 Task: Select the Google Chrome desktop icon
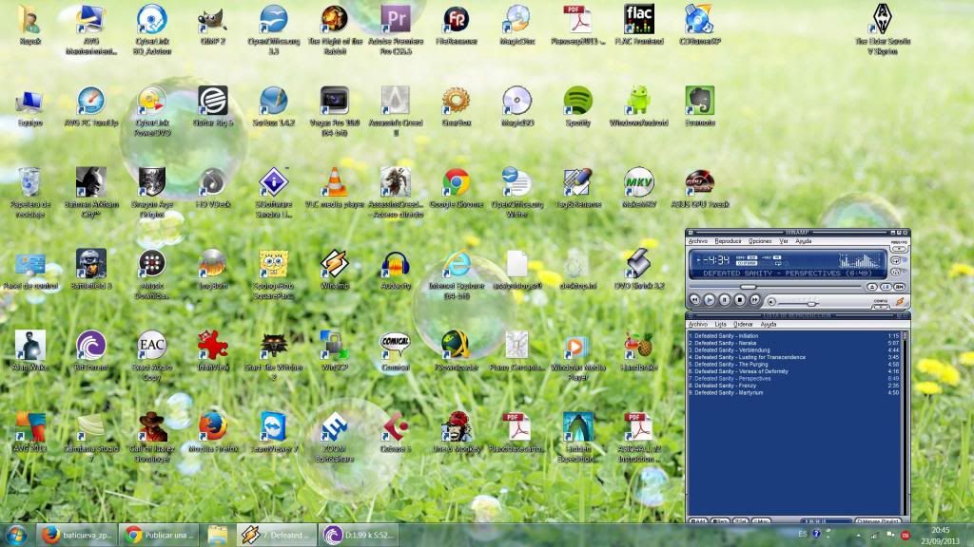point(456,188)
